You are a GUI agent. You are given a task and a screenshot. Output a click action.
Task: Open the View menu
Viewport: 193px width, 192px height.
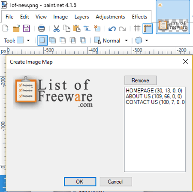(41, 17)
